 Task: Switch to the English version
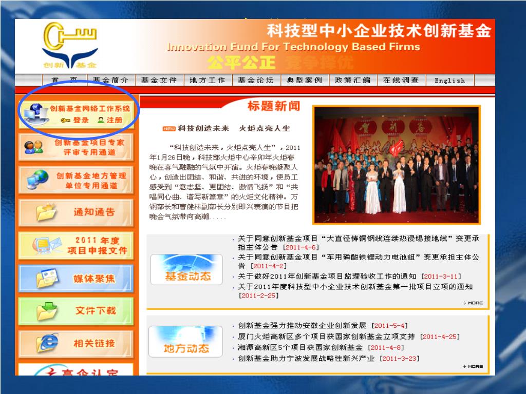click(450, 80)
